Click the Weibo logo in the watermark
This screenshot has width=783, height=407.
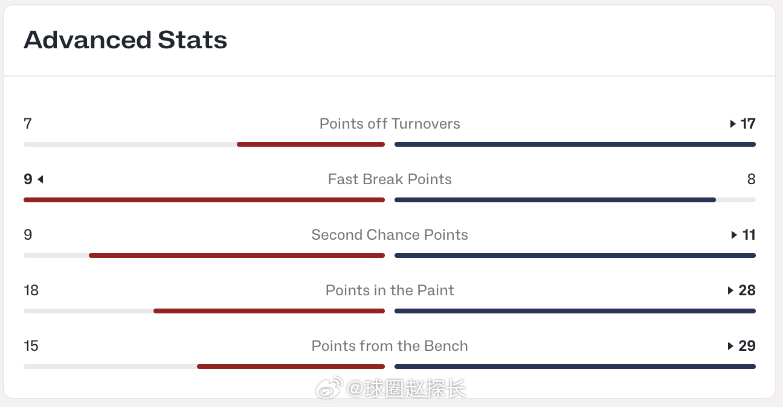click(329, 388)
